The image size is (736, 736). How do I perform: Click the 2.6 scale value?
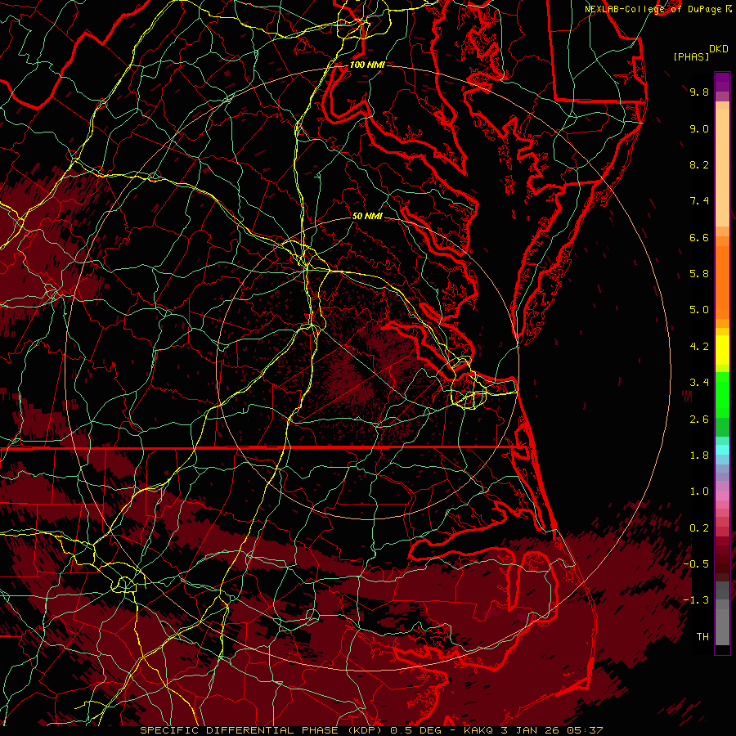pos(699,420)
